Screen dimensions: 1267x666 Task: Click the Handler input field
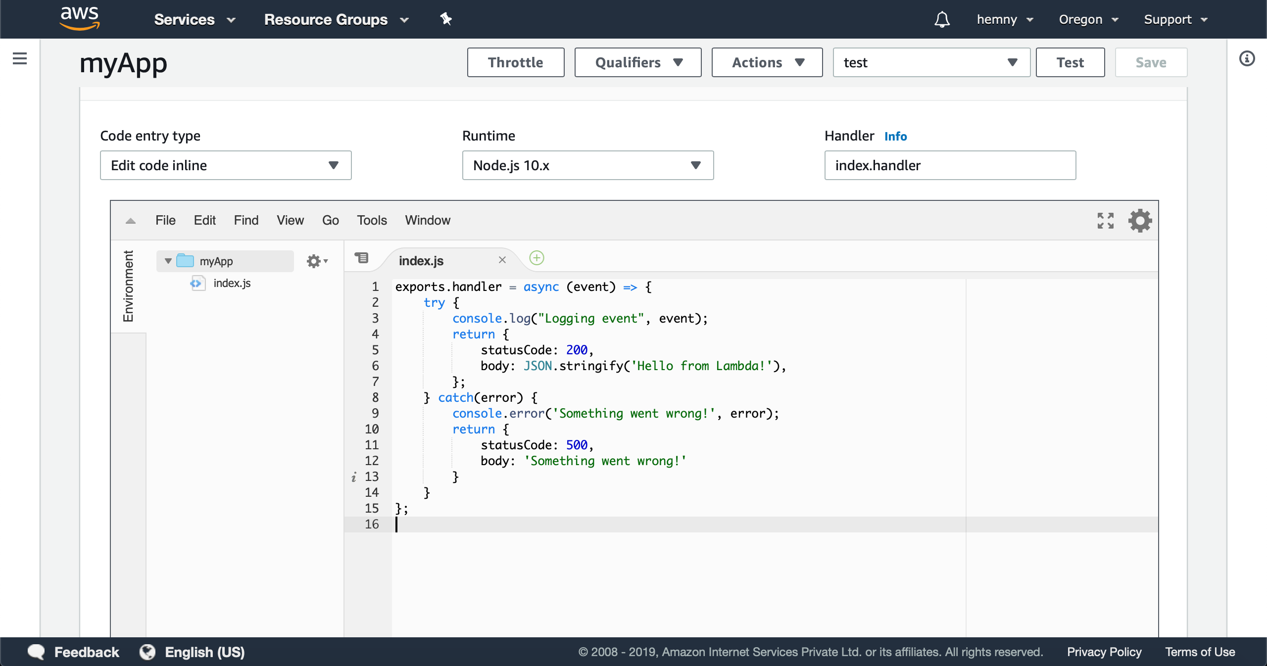tap(950, 165)
